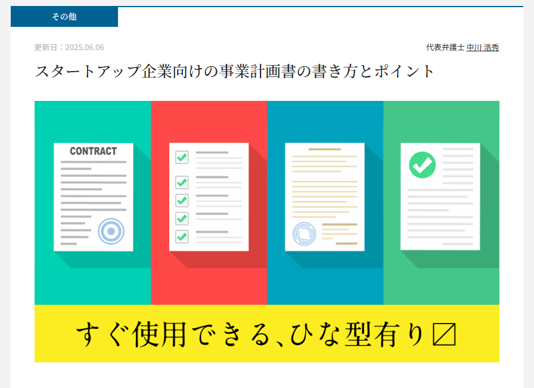Toggle the bottom checkbox in the checklist document

point(182,236)
